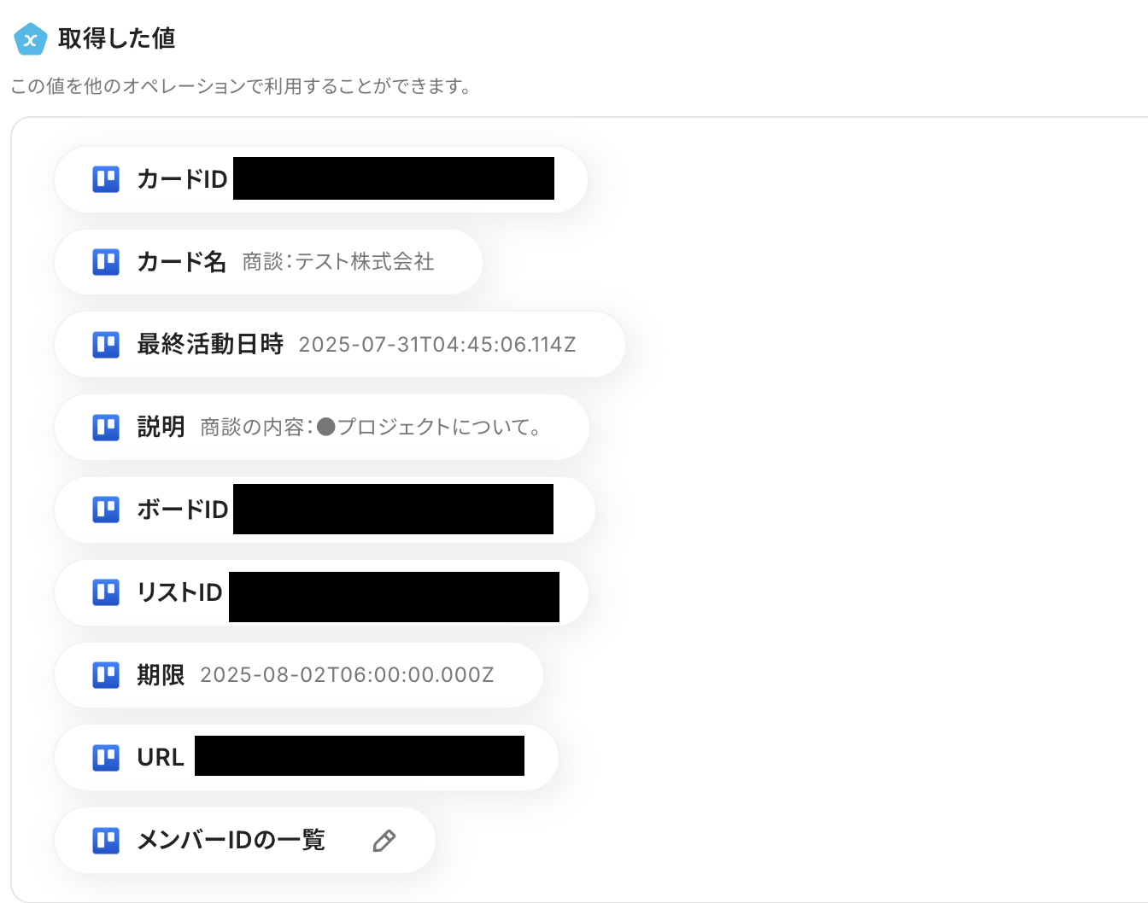
Task: Select the 最終活動日時 timestamp value
Action: click(x=437, y=345)
